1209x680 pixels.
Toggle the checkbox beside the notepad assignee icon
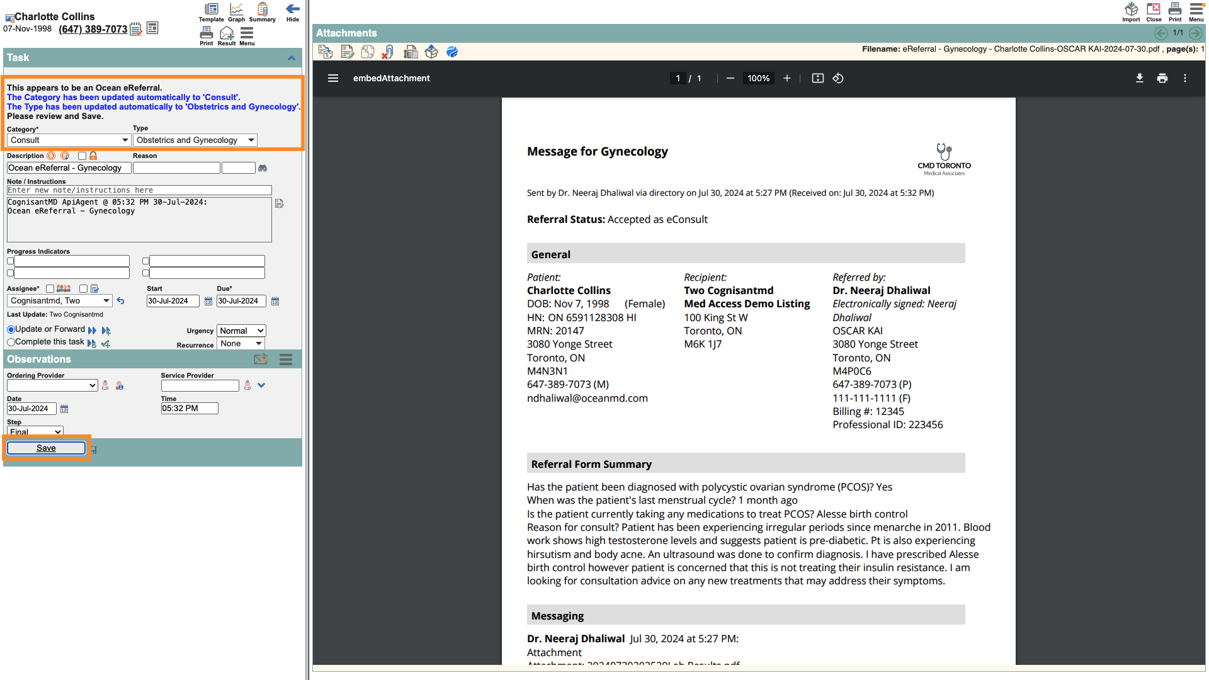(83, 288)
